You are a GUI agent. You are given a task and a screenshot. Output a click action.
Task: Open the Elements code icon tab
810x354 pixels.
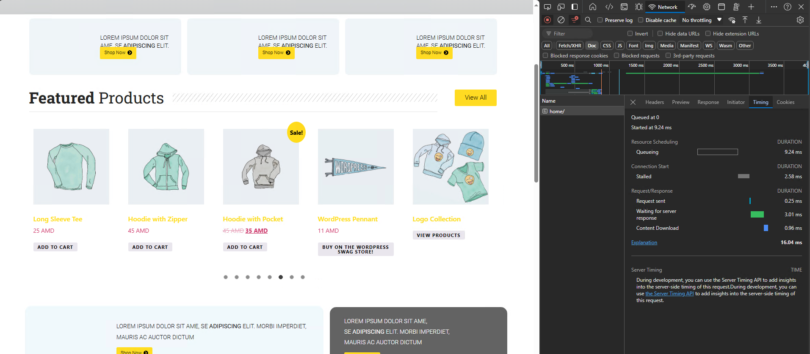[x=609, y=7]
